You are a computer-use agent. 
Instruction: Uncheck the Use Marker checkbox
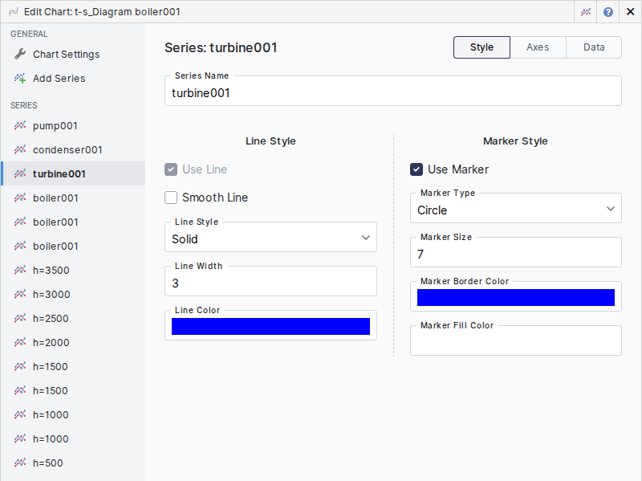(416, 169)
